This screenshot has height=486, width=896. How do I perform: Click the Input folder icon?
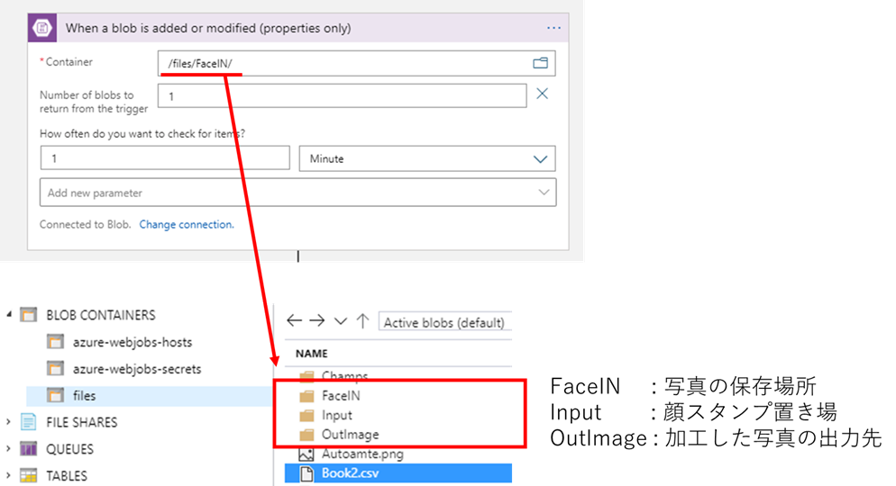click(306, 415)
